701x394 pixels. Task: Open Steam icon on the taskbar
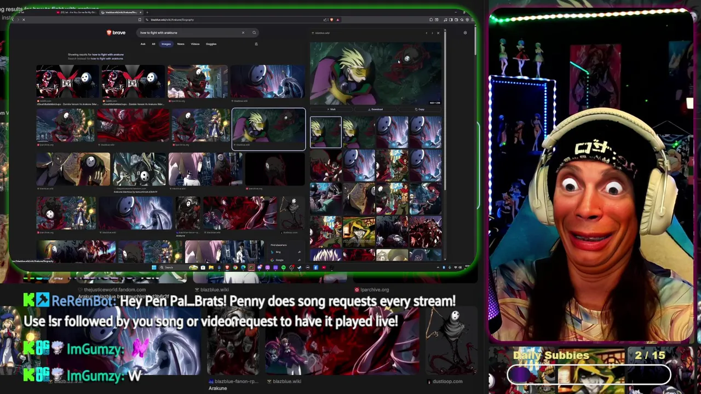[300, 268]
